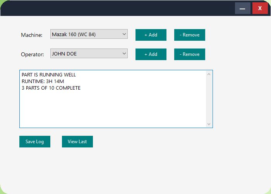Screen dimensions: 271x194
Task: Minimize the log application window
Action: click(x=242, y=8)
